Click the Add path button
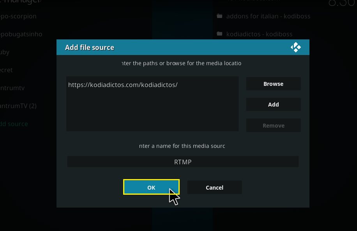 (273, 105)
